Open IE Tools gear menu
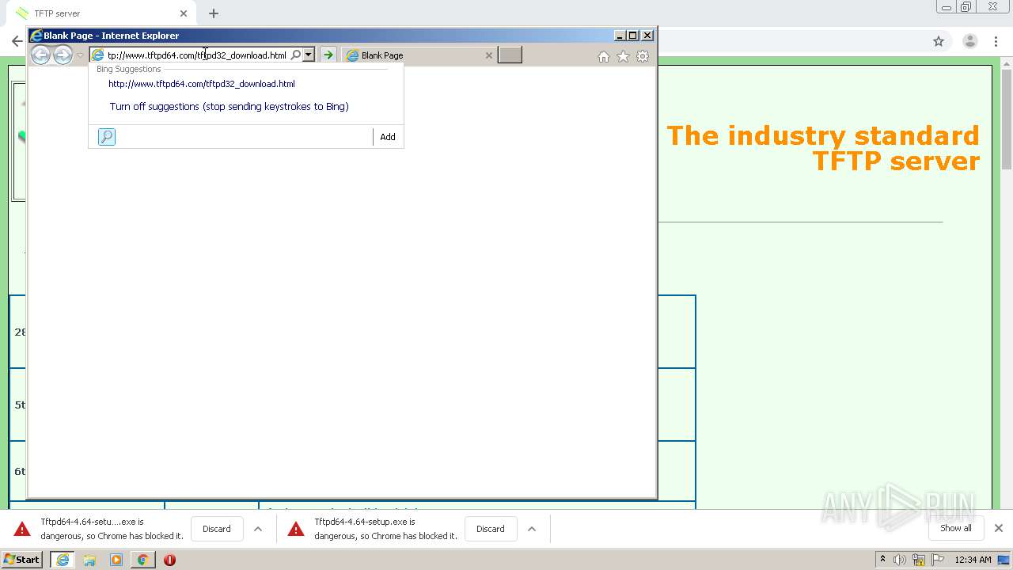The width and height of the screenshot is (1013, 570). coord(643,56)
